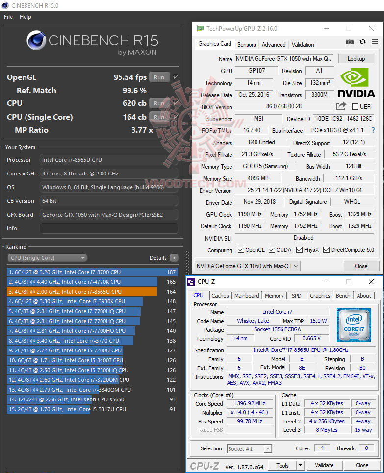Screen dimensions: 384x473
Task: Click the Ranking Details arrow button
Action: (x=174, y=258)
